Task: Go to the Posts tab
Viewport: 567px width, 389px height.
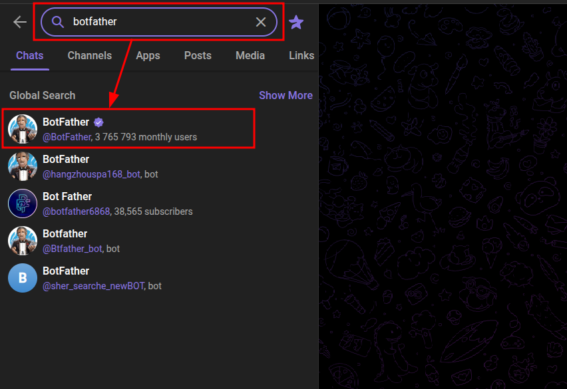Action: pyautogui.click(x=198, y=56)
